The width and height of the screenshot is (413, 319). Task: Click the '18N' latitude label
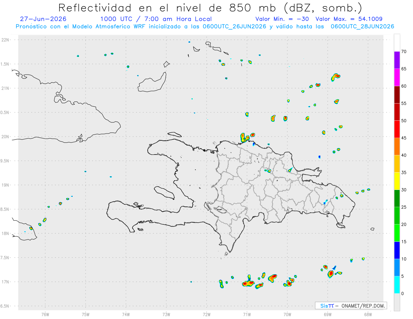point(6,234)
